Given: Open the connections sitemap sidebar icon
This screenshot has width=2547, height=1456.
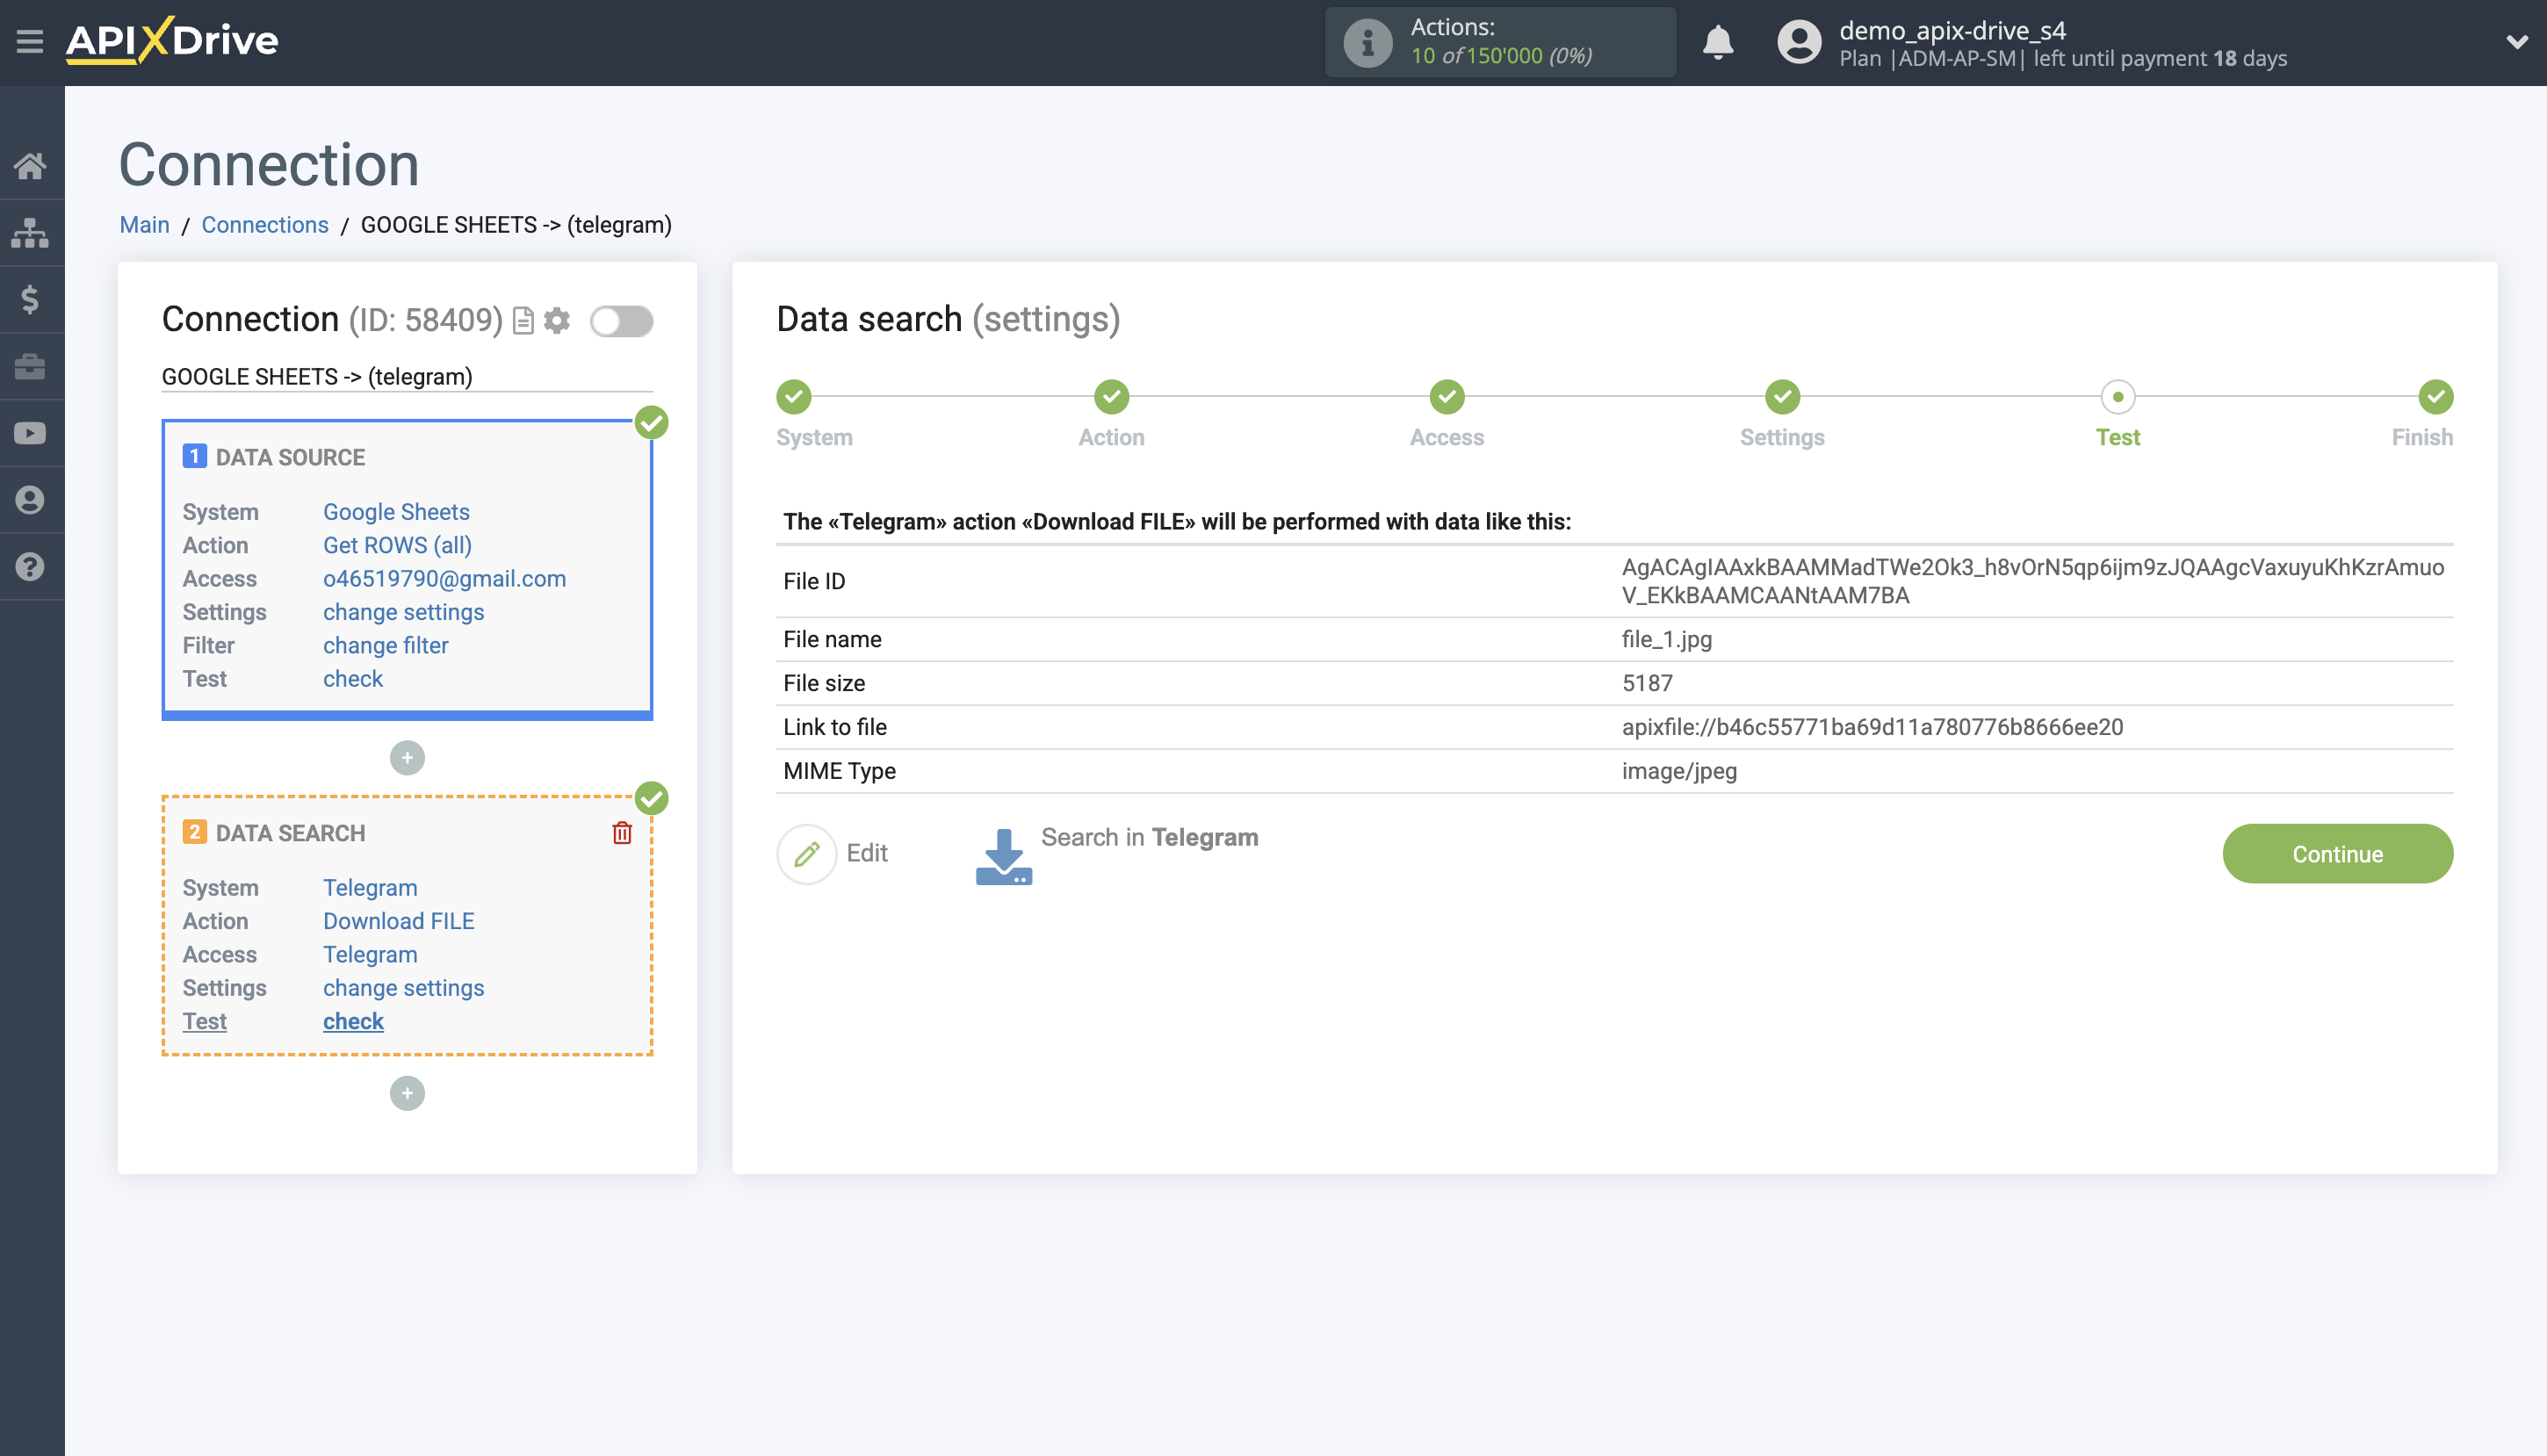Looking at the screenshot, I should [x=30, y=232].
